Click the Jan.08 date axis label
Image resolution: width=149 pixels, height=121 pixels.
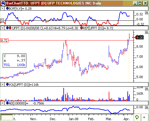(73, 119)
